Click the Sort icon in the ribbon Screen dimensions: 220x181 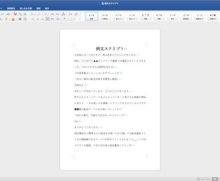pyautogui.click(x=70, y=14)
